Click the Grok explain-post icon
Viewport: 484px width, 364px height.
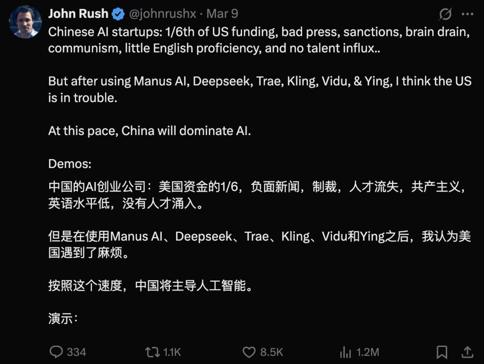445,14
